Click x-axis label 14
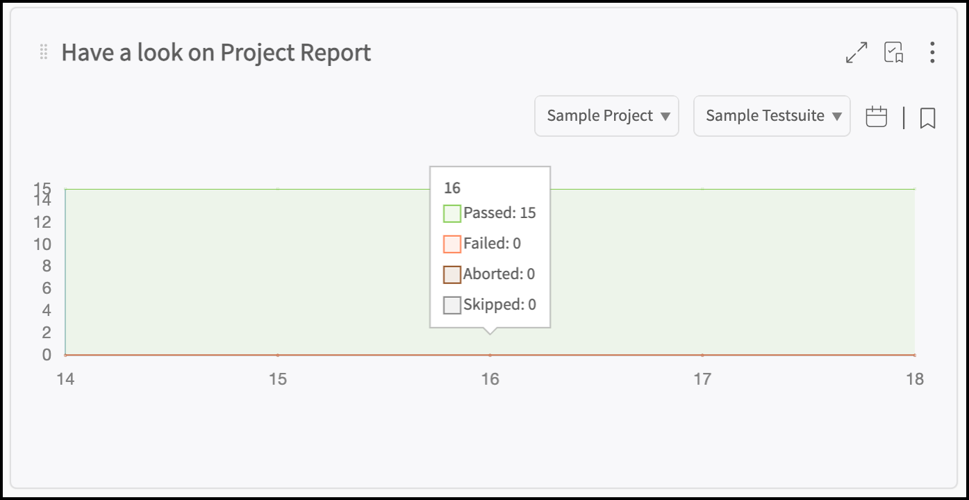 coord(65,379)
